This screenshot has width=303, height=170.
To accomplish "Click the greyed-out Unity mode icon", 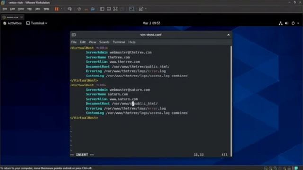I will 122,9.
